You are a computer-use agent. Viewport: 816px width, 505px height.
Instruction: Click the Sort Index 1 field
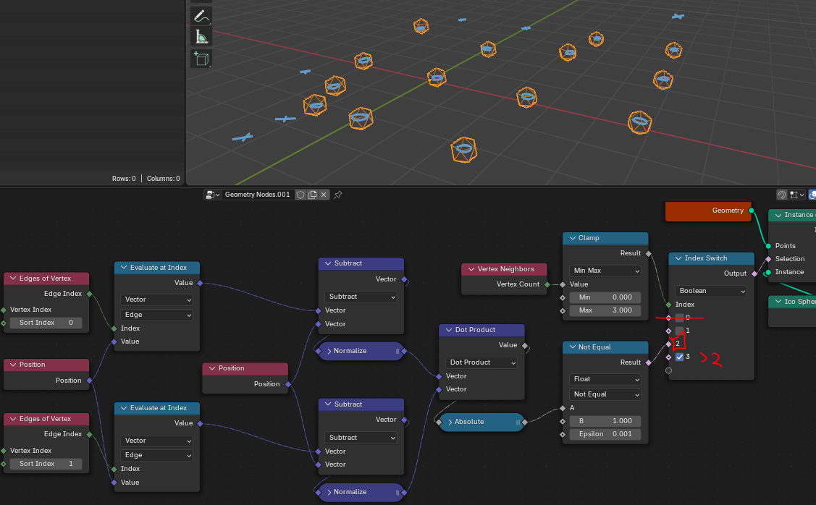(x=46, y=464)
